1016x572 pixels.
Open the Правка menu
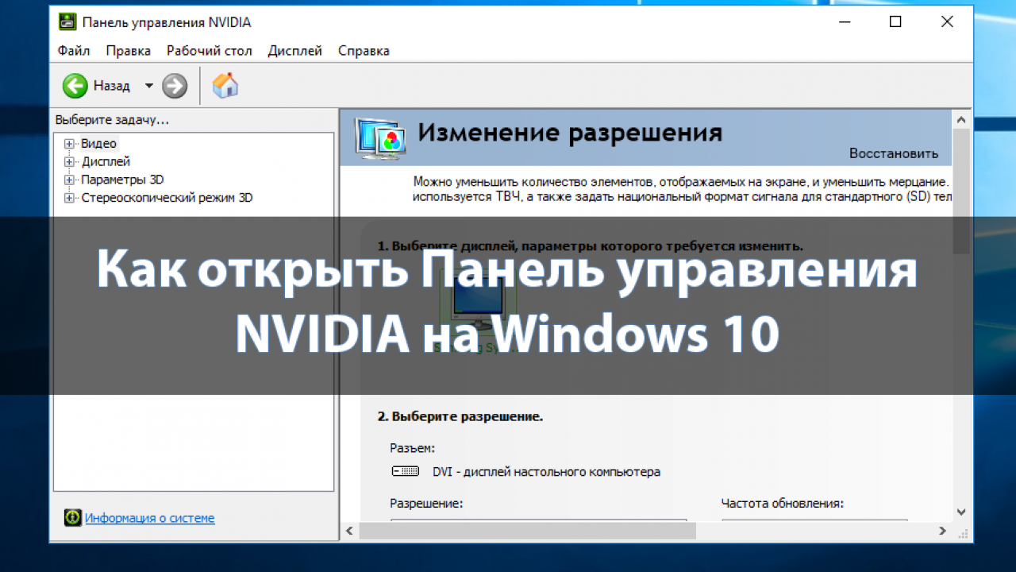click(129, 51)
